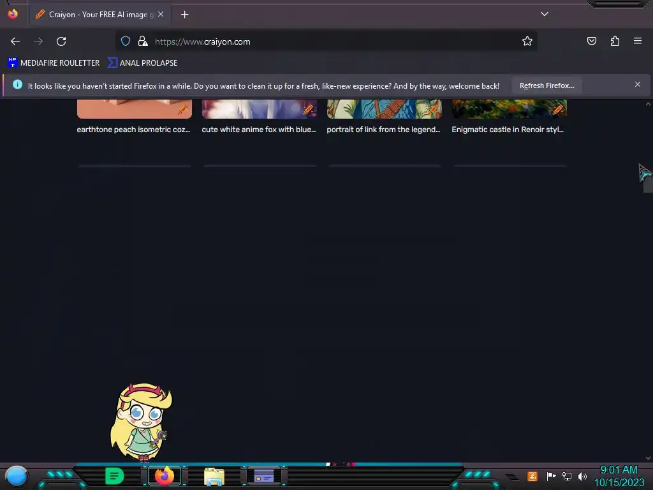Click the page scrollbar down arrow
The image size is (653, 490).
(x=648, y=458)
